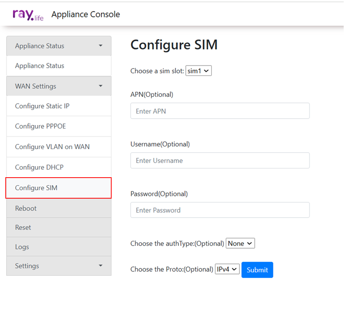Click the Enter APN field
Screen dimensions: 344x316
(x=220, y=111)
